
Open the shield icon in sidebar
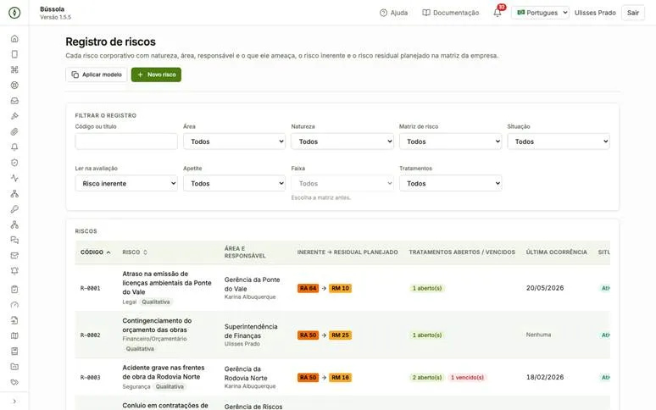point(14,163)
